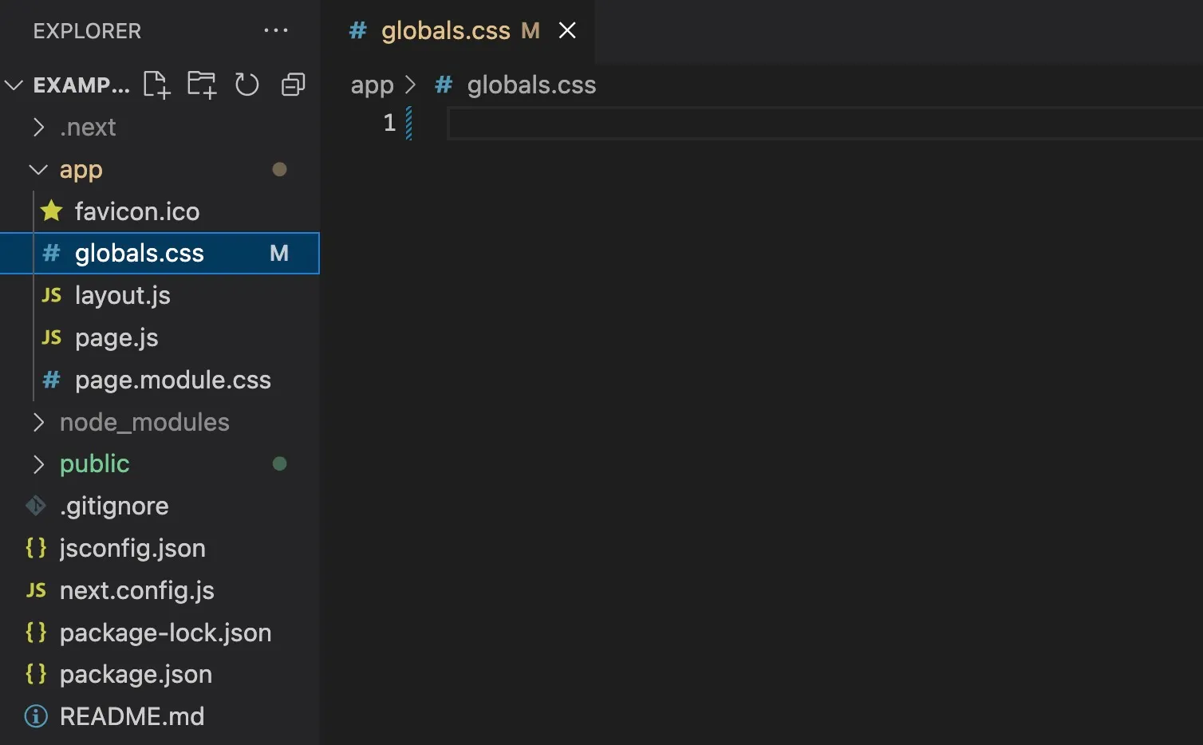Collapse all folders in Explorer

click(294, 85)
